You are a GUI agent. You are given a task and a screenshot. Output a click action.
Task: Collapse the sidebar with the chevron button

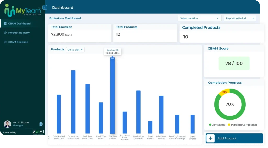[44, 8]
